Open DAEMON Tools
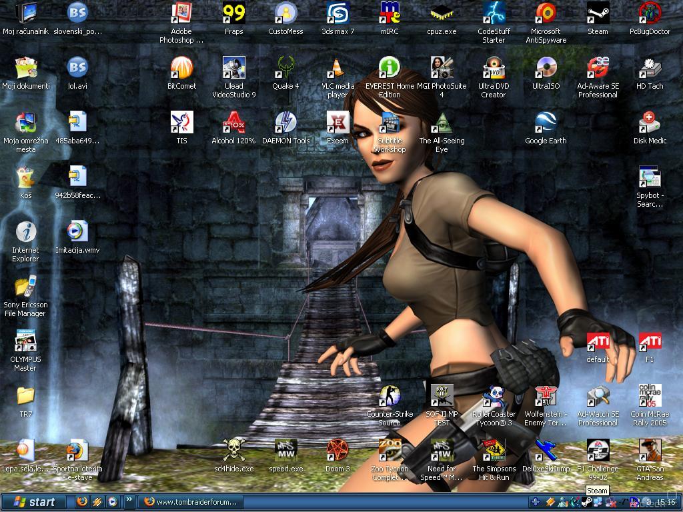 point(285,127)
